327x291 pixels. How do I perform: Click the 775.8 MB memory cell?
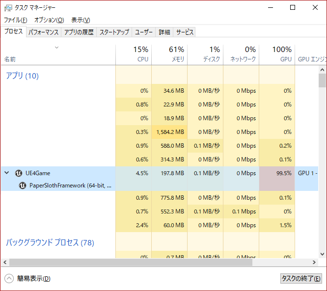pos(169,198)
